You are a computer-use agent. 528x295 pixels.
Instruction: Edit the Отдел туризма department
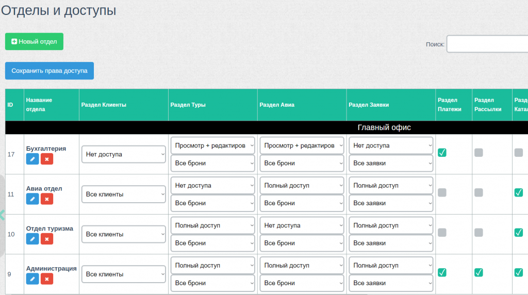pyautogui.click(x=32, y=239)
